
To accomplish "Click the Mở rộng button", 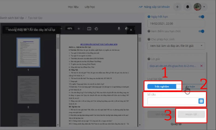I will 161,114.
